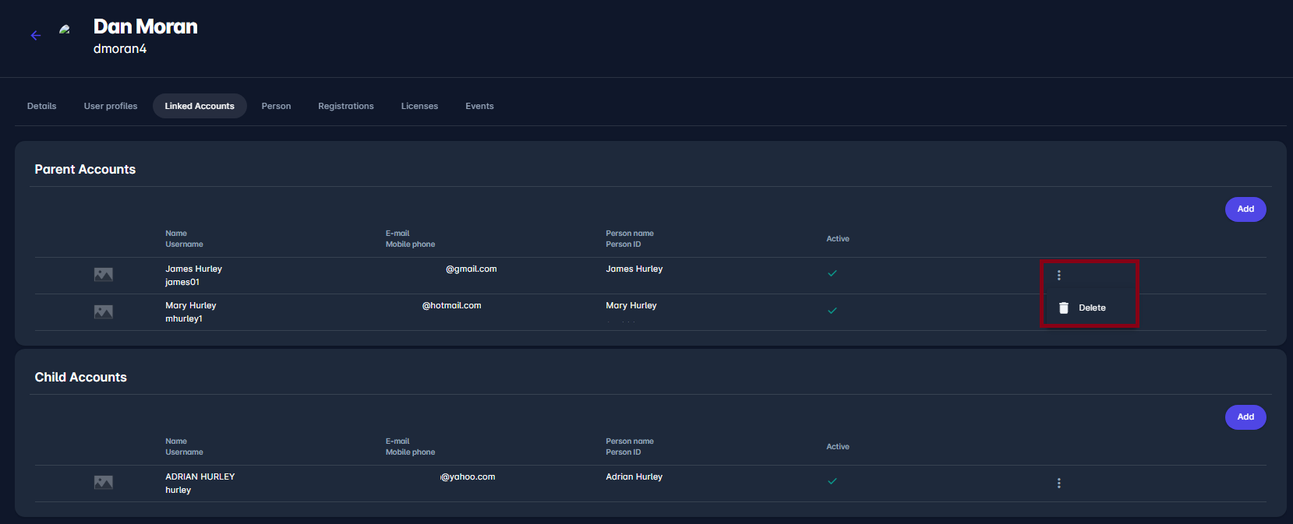
Task: Switch to the Details tab
Action: pyautogui.click(x=42, y=106)
